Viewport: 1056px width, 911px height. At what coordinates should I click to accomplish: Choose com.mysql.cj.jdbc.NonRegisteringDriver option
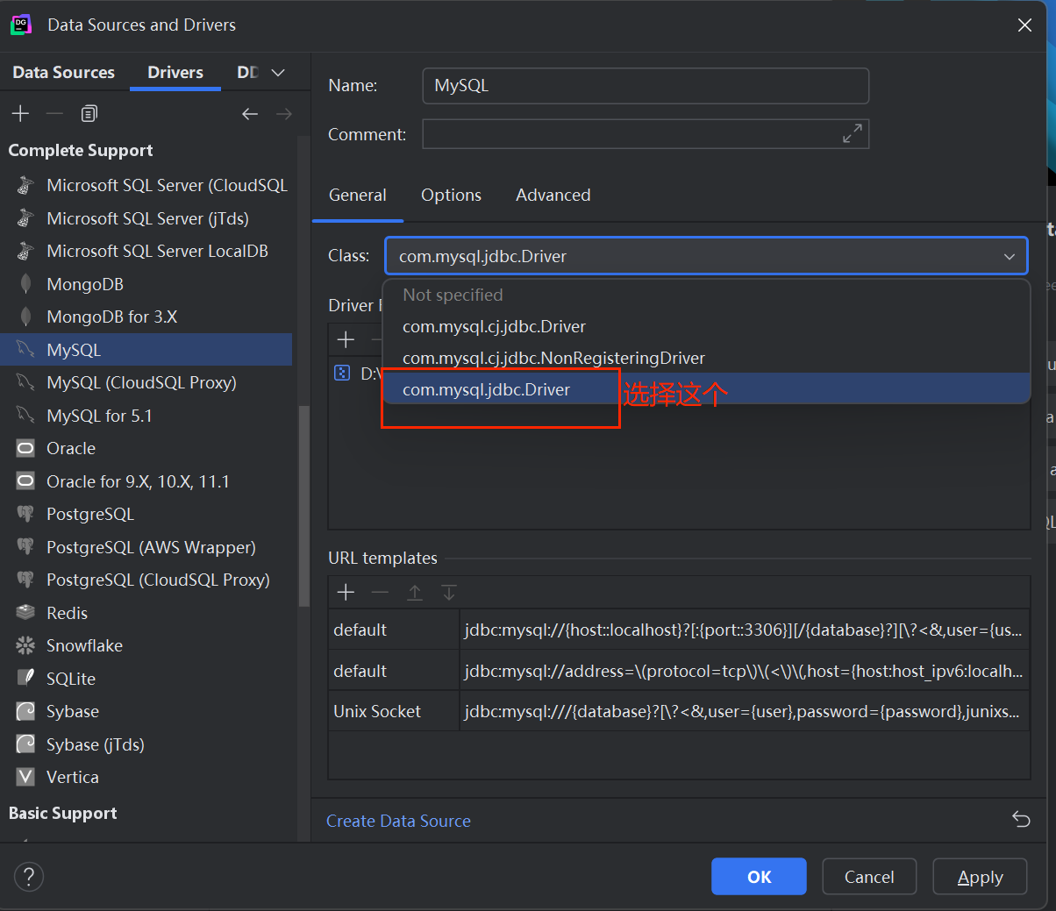[x=706, y=358]
